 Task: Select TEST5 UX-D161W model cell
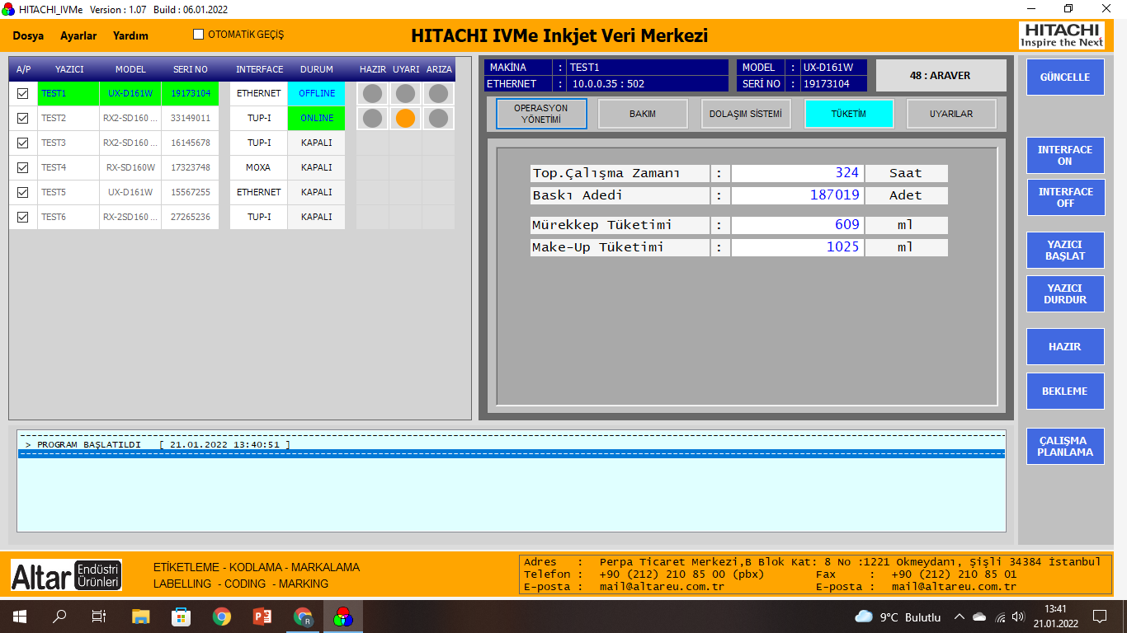(130, 192)
